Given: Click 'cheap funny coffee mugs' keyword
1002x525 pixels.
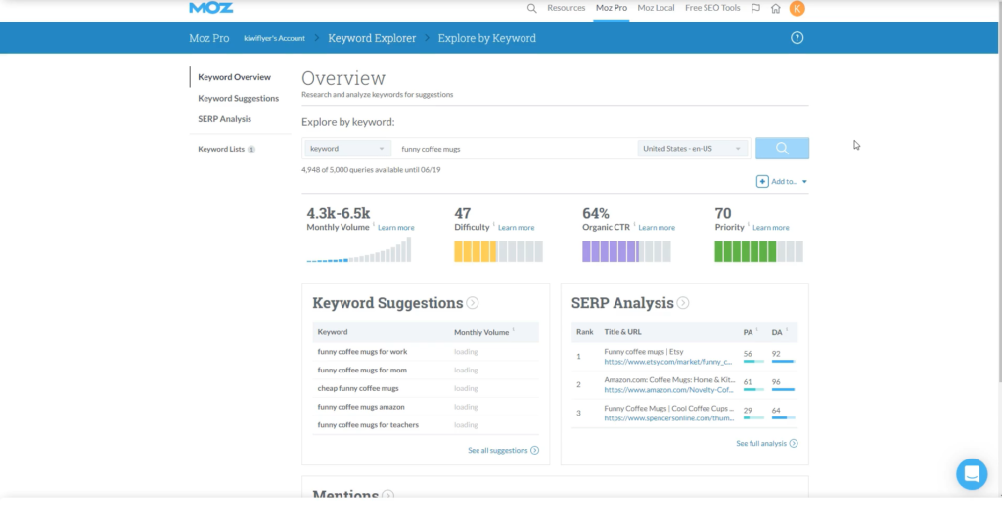Looking at the screenshot, I should (358, 388).
